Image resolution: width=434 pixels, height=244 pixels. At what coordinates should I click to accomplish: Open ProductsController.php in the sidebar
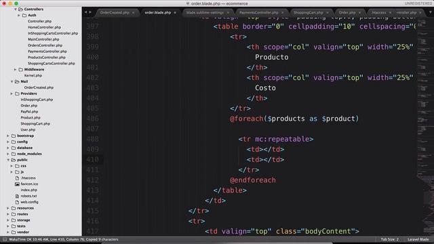coord(47,58)
